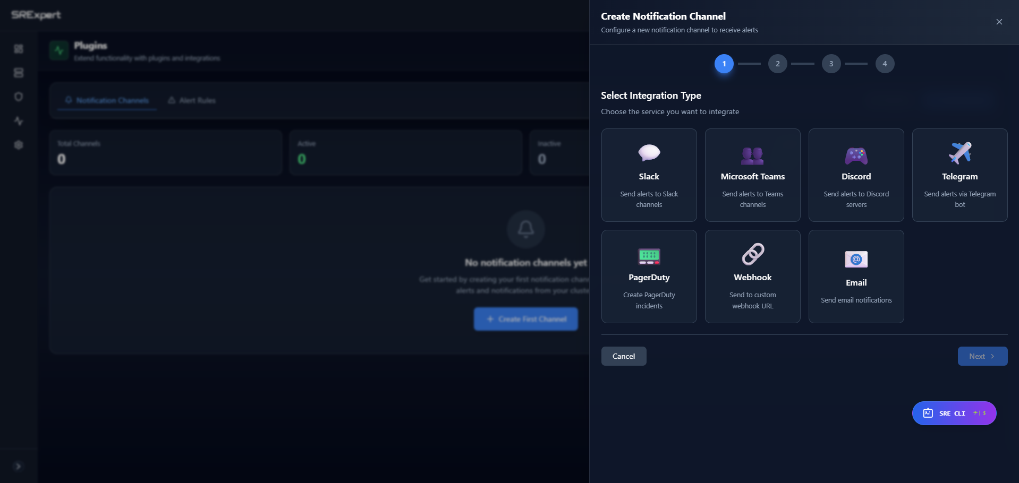This screenshot has height=483, width=1019.
Task: Open the Notification Channels tab
Action: pos(106,100)
